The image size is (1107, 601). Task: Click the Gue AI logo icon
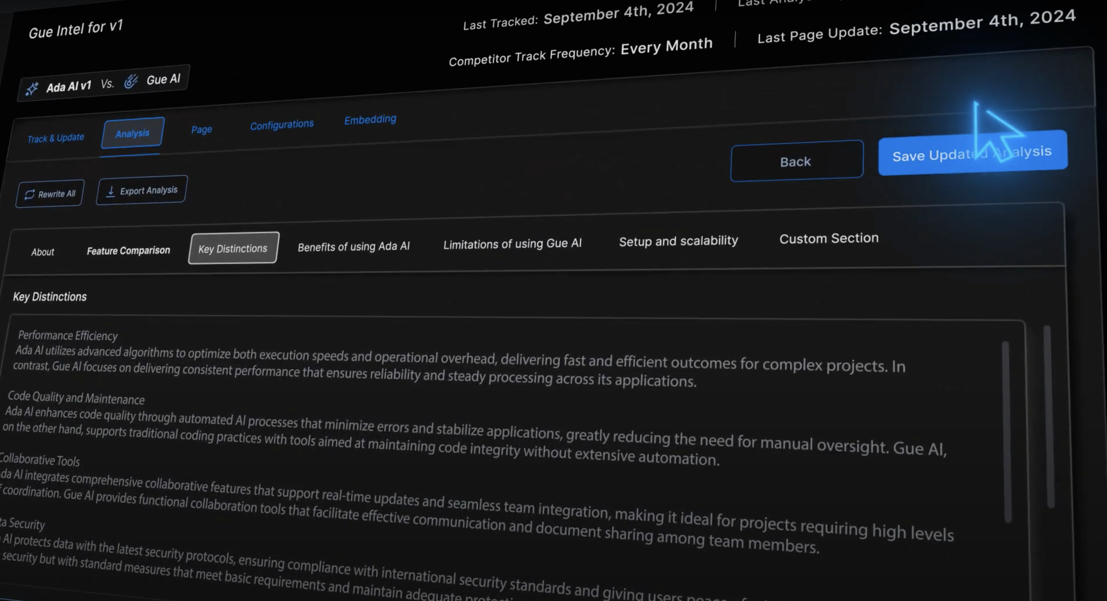coord(131,81)
